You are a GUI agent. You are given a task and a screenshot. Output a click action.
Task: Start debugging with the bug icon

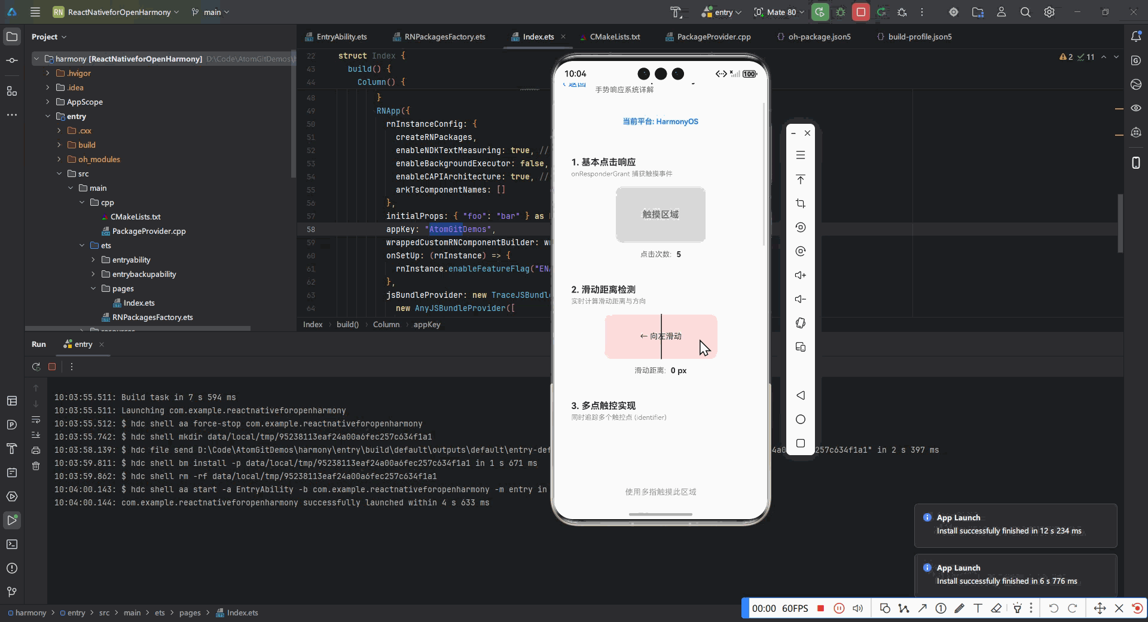[841, 12]
